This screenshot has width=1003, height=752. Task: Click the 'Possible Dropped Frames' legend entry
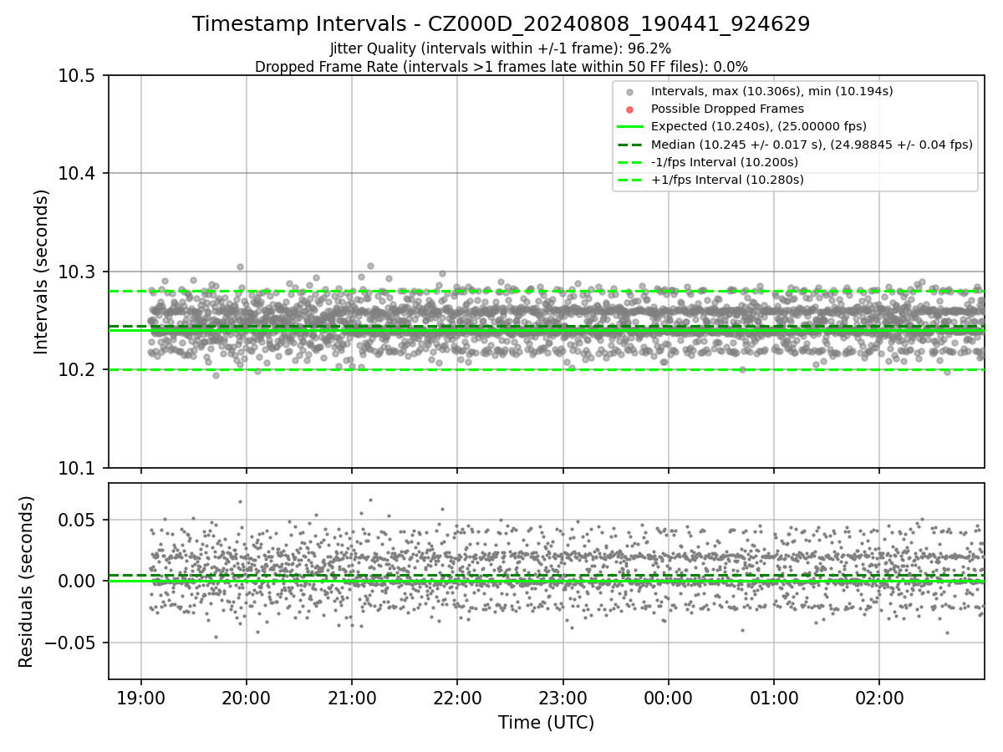click(x=727, y=109)
